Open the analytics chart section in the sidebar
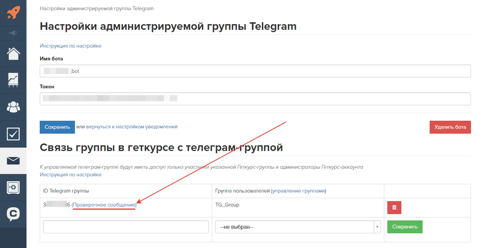 (13, 80)
